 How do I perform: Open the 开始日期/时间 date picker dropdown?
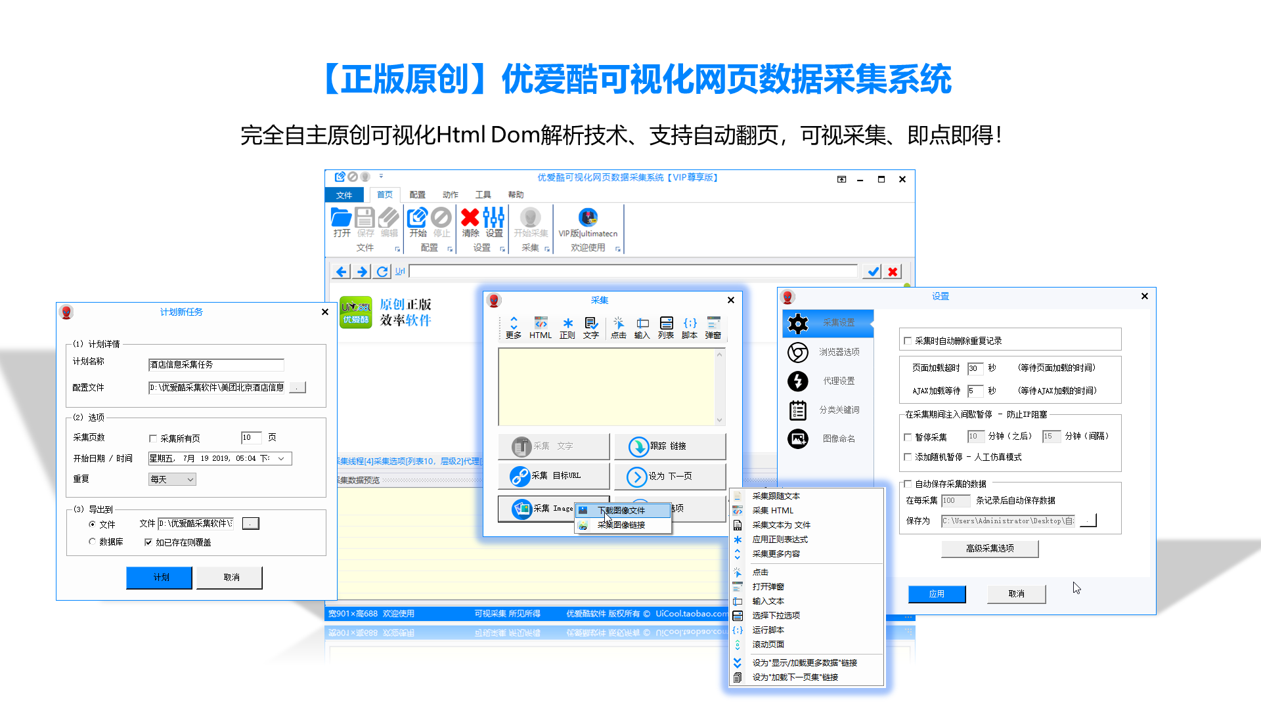pos(282,458)
